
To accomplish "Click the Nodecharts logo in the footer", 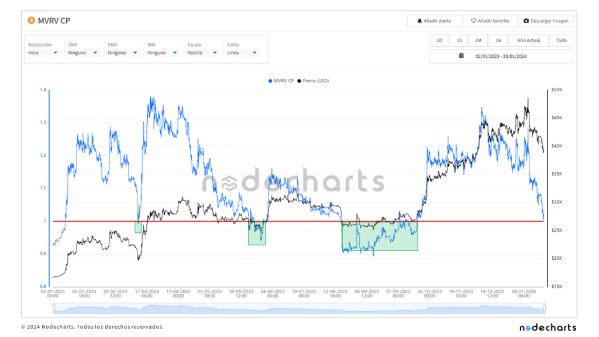I will [x=548, y=327].
